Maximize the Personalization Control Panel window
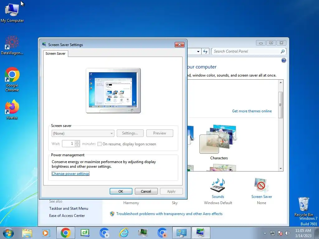This screenshot has height=239, width=319. (271, 43)
